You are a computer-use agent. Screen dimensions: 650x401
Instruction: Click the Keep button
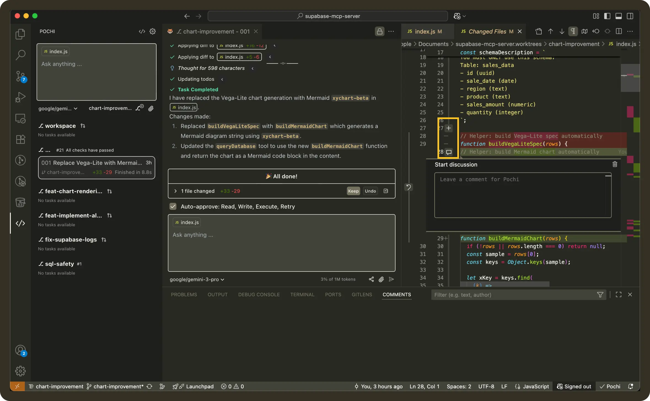(353, 191)
